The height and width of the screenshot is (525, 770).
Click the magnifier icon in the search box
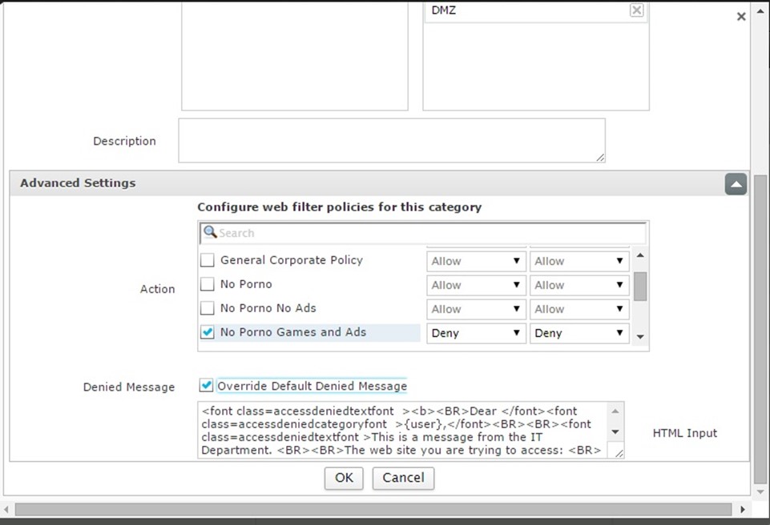tap(210, 232)
